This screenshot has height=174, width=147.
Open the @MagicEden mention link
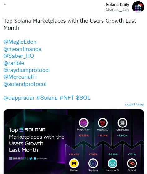point(20,42)
